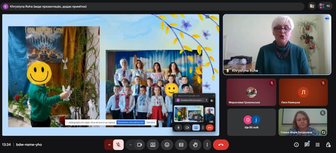The image size is (336, 153).
Task: Open the chat messages panel
Action: (307, 145)
